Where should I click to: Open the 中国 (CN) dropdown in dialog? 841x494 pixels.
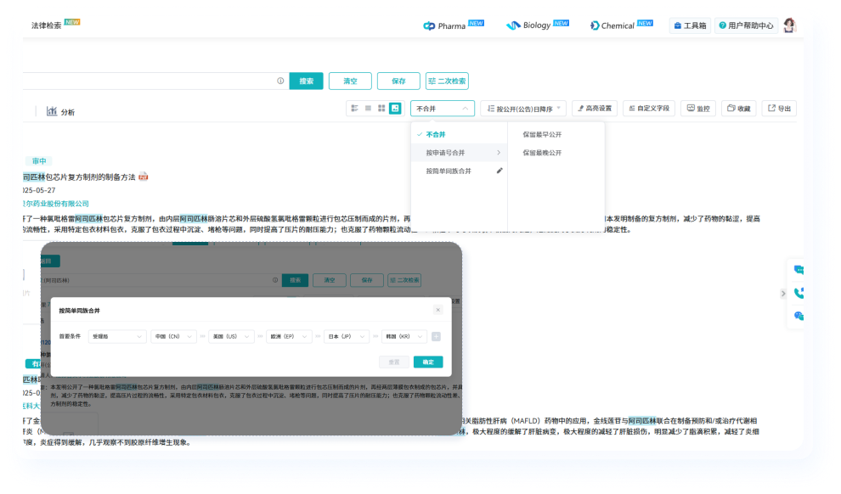pyautogui.click(x=173, y=336)
